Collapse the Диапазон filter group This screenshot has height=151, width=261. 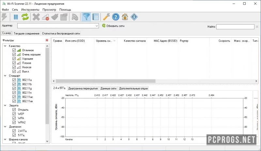tap(5, 127)
